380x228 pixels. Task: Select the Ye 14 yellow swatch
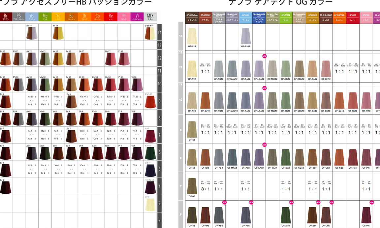pos(58,33)
